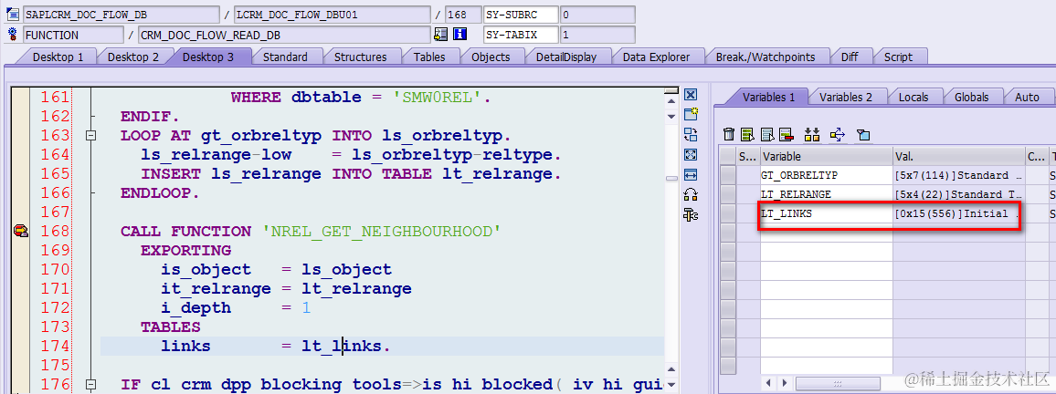The height and width of the screenshot is (394, 1056).
Task: Open the Break./Watchpoints tab
Action: (x=766, y=57)
